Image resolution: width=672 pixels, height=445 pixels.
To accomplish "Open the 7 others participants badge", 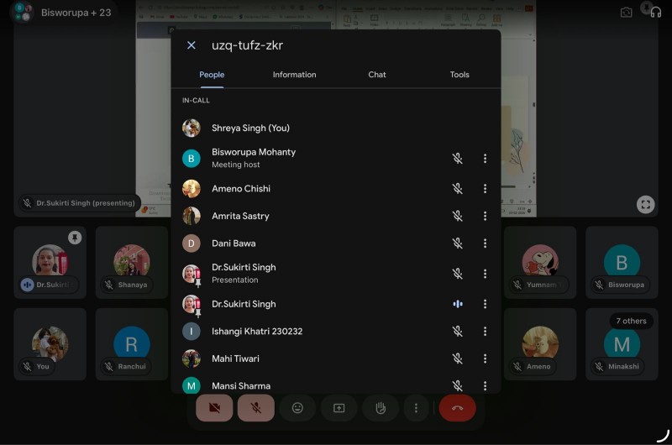I will point(631,321).
